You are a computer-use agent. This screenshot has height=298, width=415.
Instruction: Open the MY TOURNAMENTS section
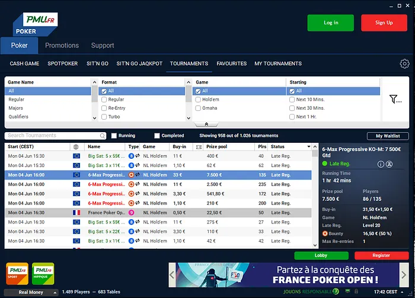point(278,63)
